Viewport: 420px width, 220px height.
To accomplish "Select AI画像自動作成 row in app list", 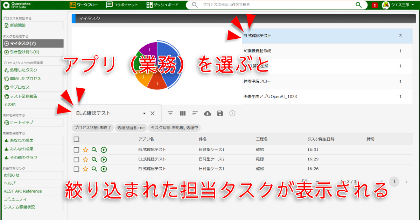I will pyautogui.click(x=327, y=51).
